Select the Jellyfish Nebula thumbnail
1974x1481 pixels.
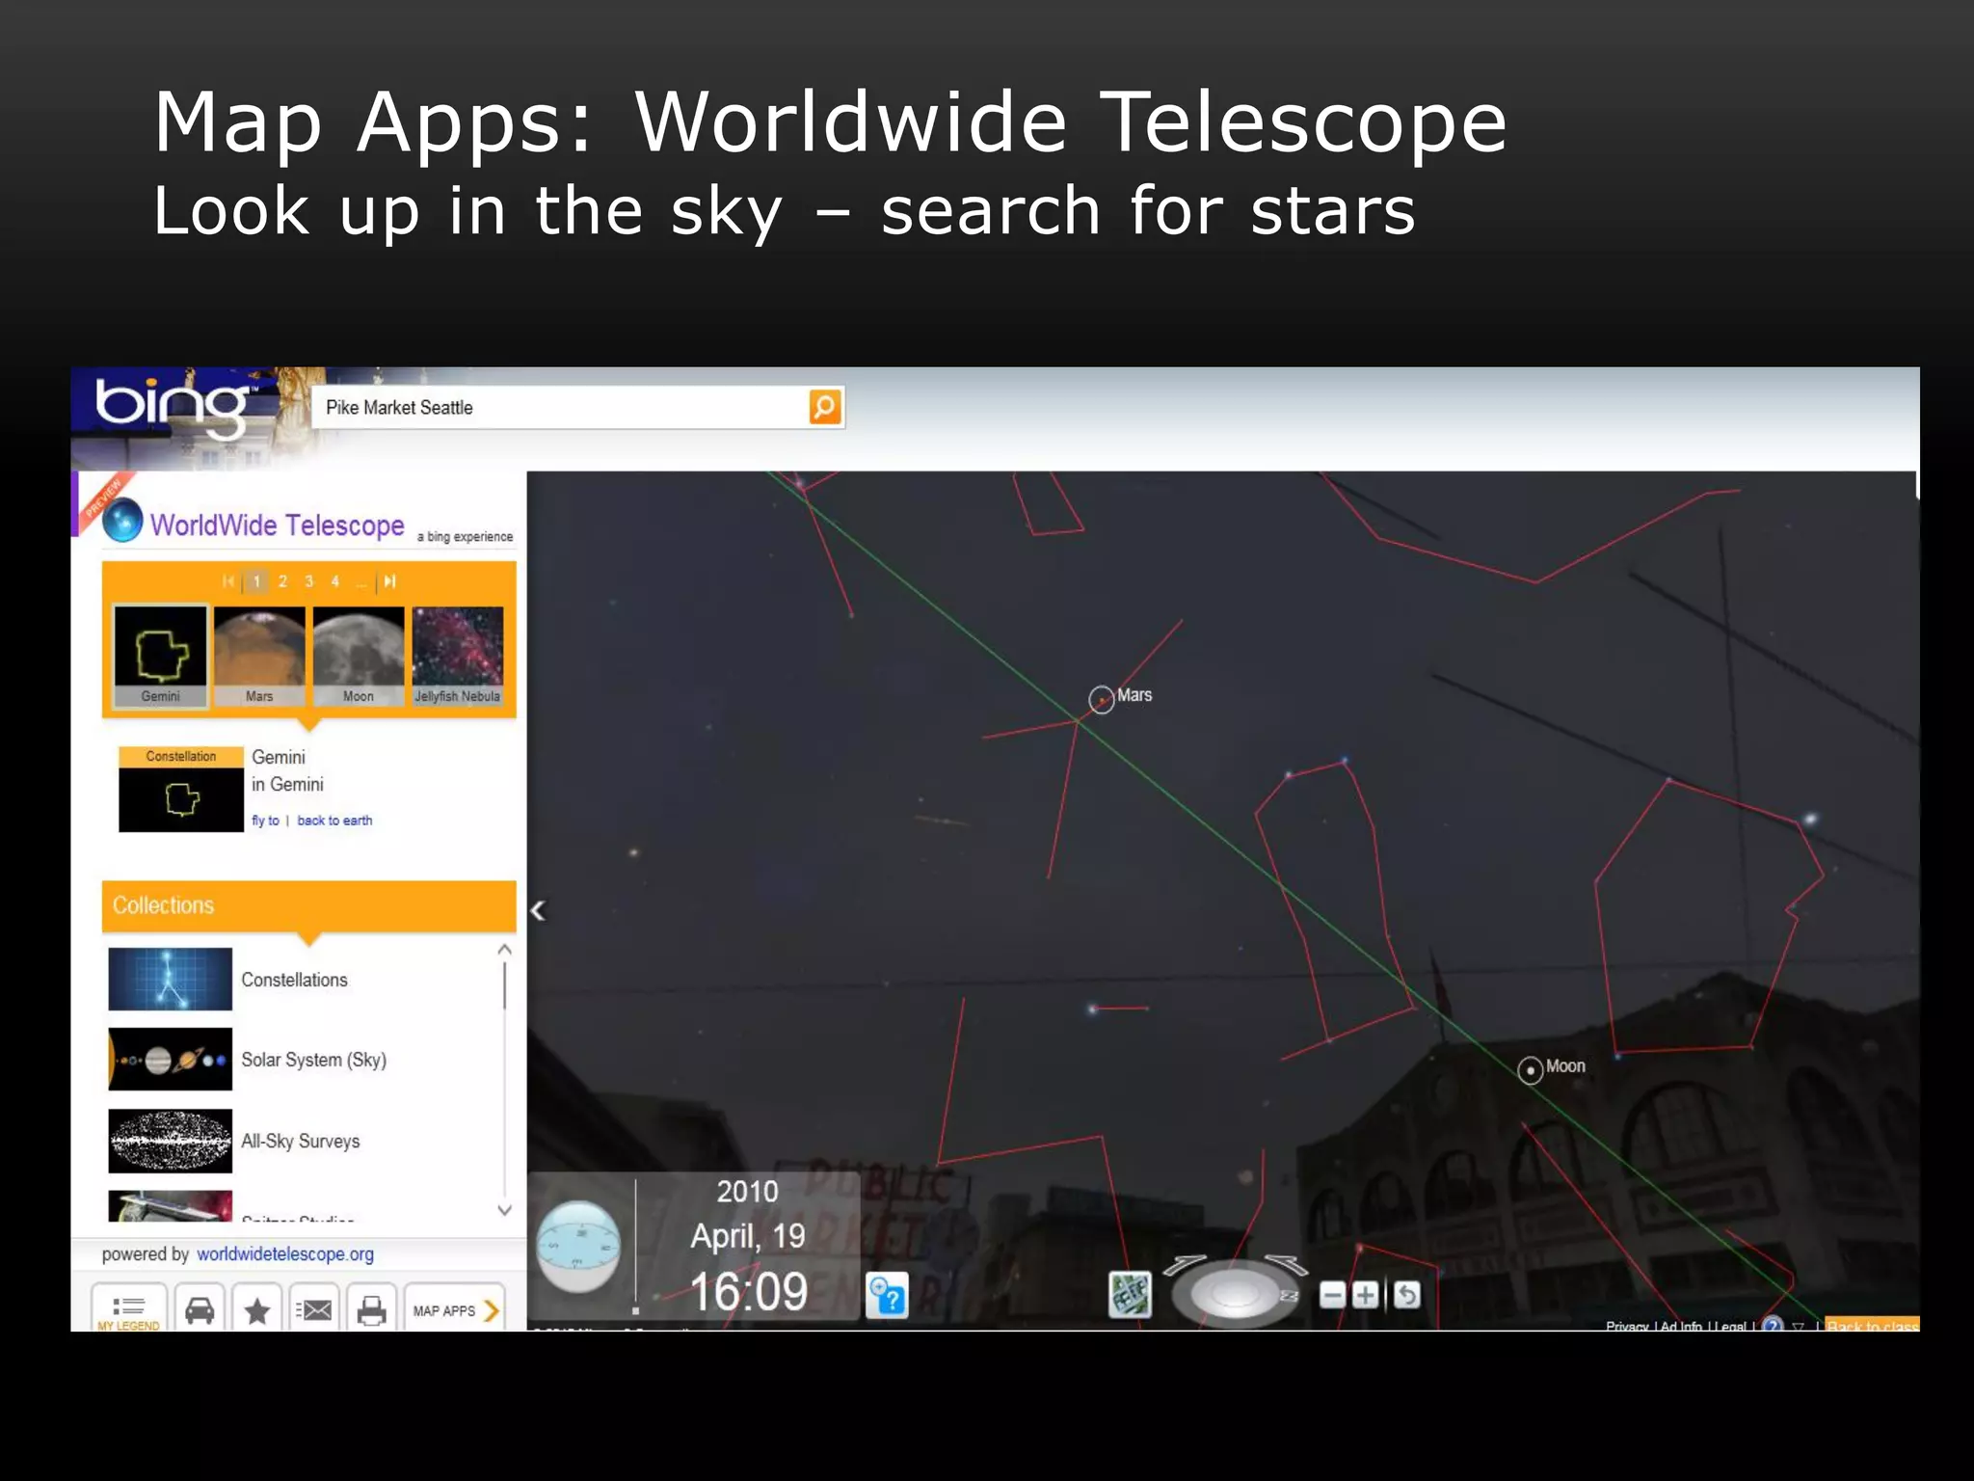click(457, 656)
